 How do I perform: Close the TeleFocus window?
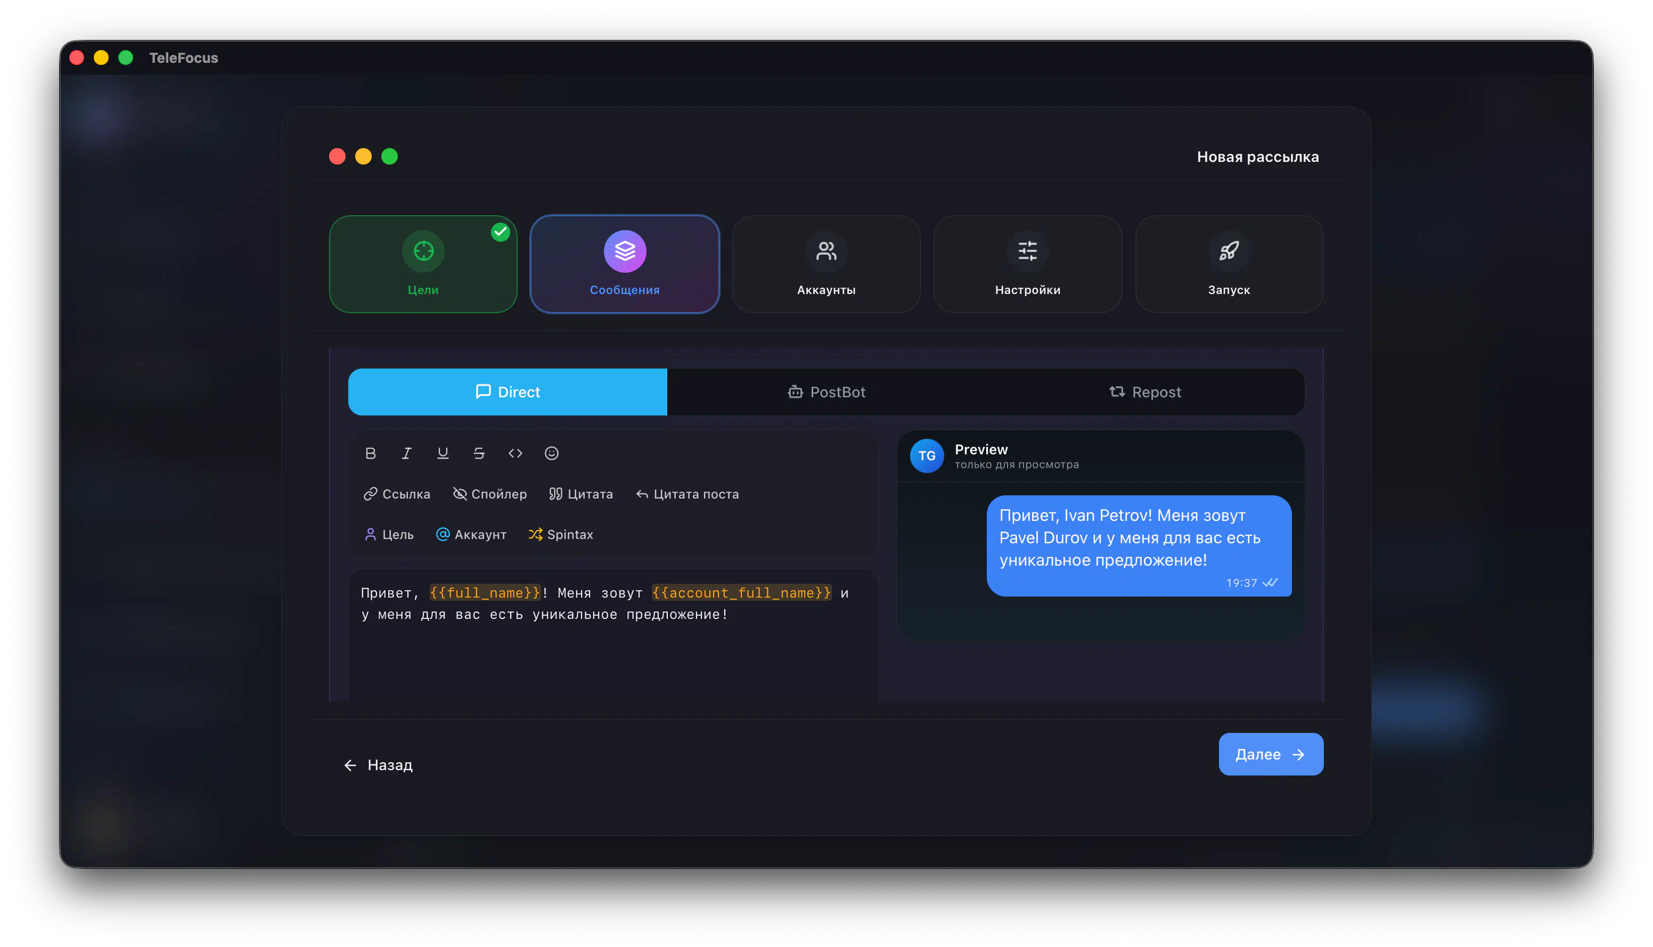coord(77,58)
